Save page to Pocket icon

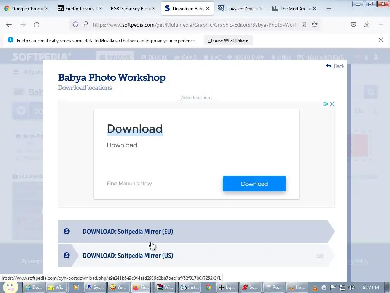tap(353, 24)
